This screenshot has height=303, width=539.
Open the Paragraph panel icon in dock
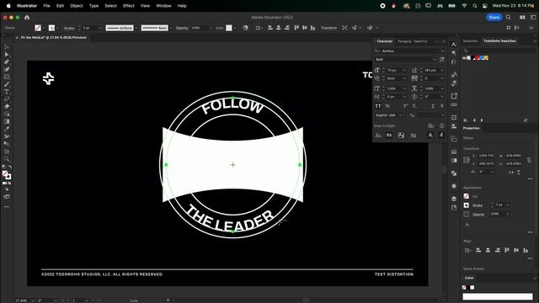point(454,53)
